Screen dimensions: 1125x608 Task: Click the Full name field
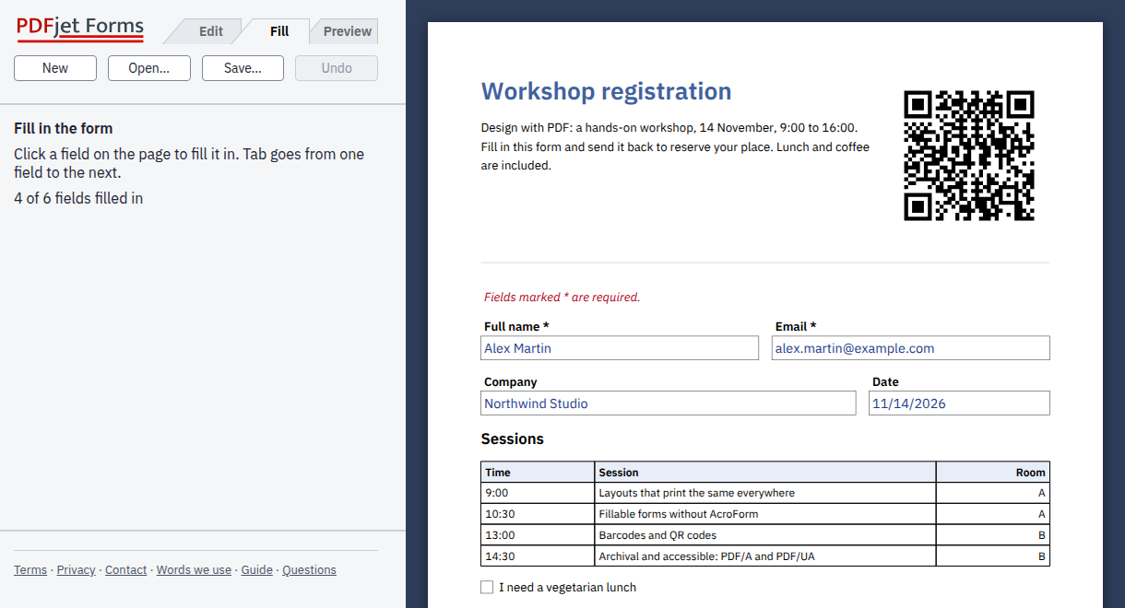pos(620,348)
